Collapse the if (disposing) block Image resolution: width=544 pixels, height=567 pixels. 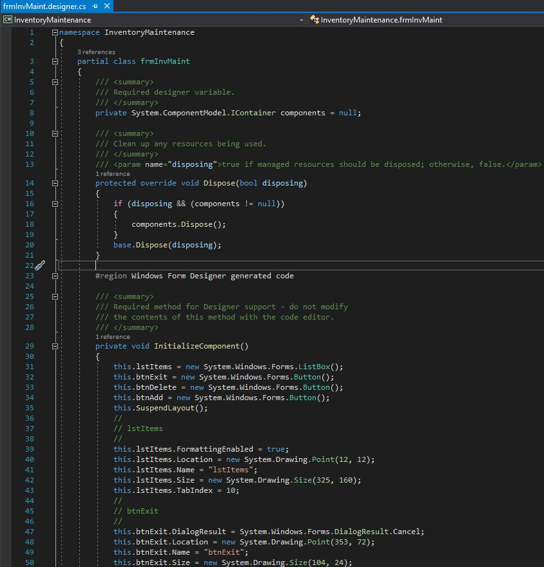[x=54, y=204]
